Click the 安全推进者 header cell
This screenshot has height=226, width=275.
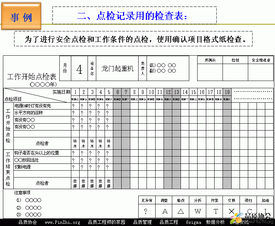(261, 60)
